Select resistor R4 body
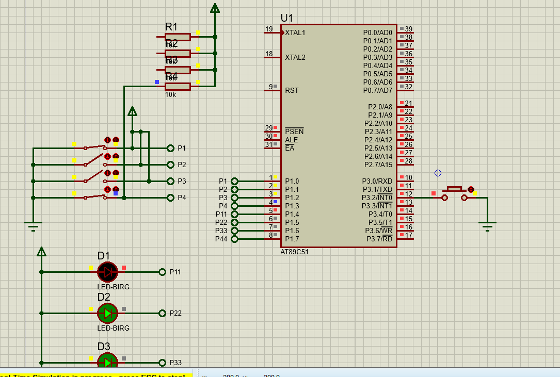The width and height of the screenshot is (560, 377). click(178, 87)
